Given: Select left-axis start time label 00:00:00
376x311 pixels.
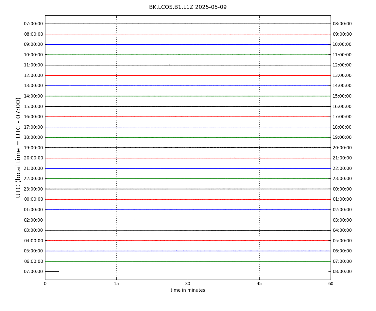Looking at the screenshot, I should point(33,199).
